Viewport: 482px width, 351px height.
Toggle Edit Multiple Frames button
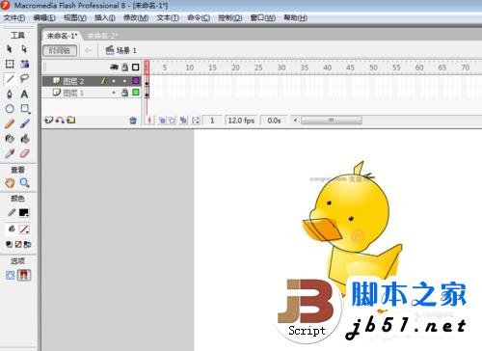click(x=183, y=121)
